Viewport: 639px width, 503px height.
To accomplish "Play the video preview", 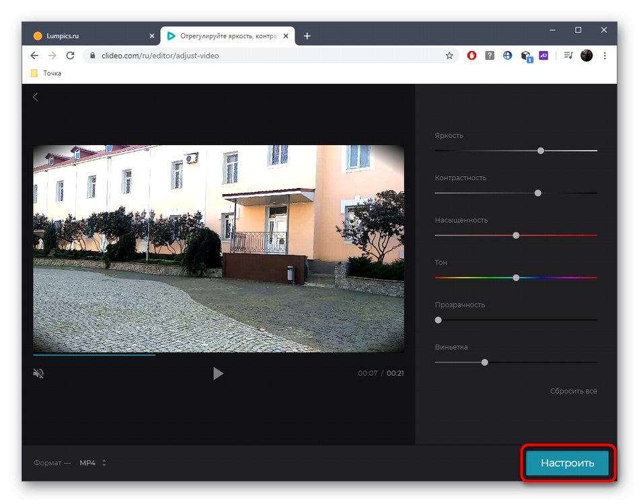I will (x=218, y=373).
